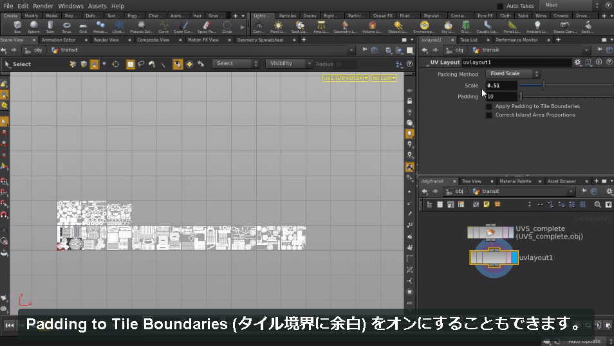The height and width of the screenshot is (346, 614).
Task: Open the uv1 UV vertex dropdown
Action: [x=346, y=78]
